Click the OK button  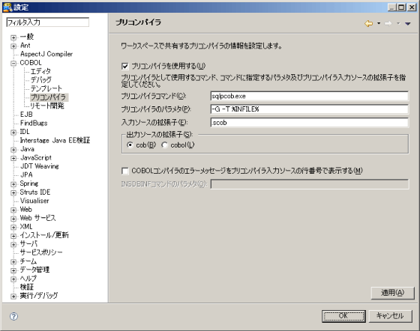[343, 316]
